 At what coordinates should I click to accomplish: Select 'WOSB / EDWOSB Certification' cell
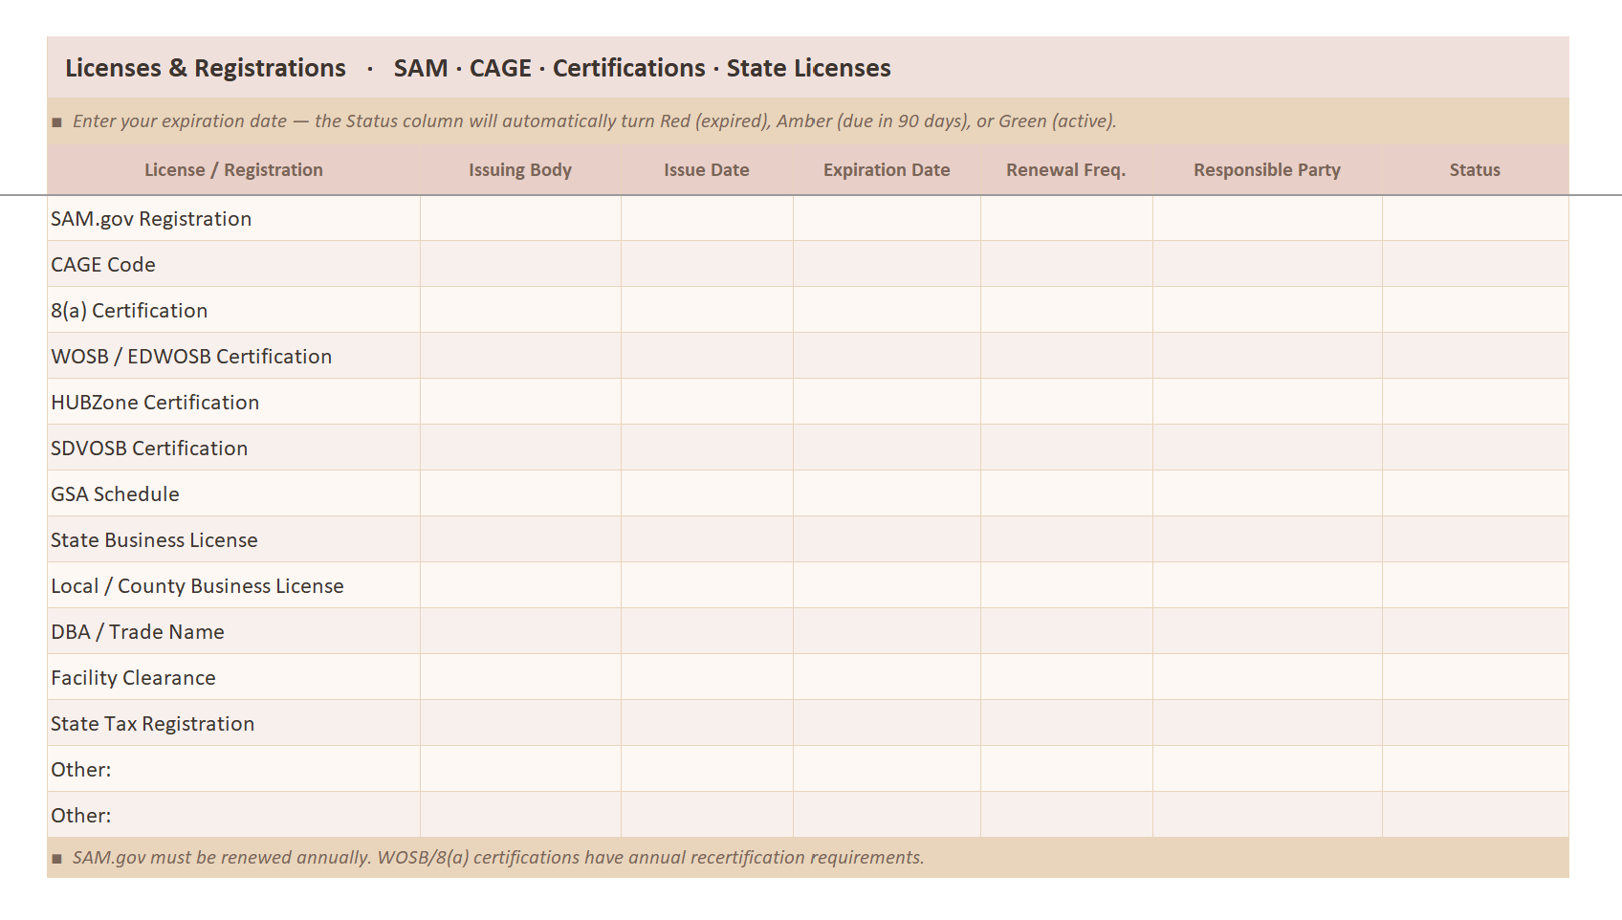pos(233,356)
